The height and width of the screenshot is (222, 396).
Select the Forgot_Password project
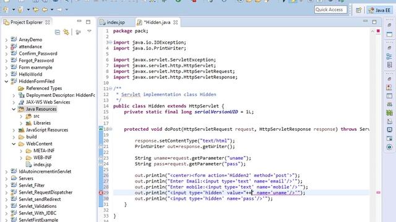[x=36, y=60]
